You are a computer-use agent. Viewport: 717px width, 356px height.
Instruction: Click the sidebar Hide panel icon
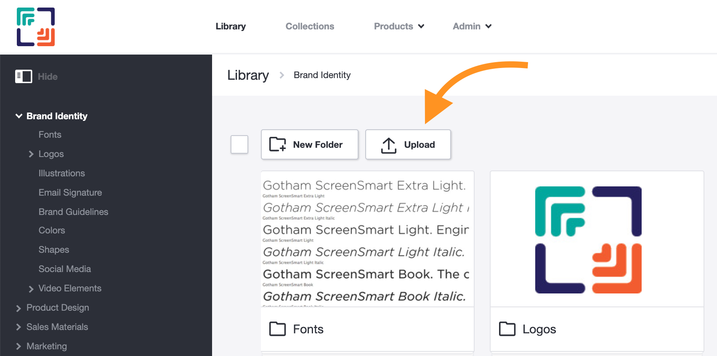click(x=24, y=76)
